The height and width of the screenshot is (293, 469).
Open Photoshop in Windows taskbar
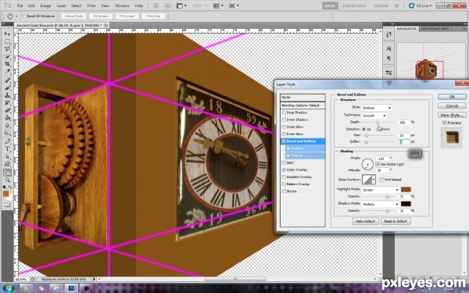[x=71, y=288]
